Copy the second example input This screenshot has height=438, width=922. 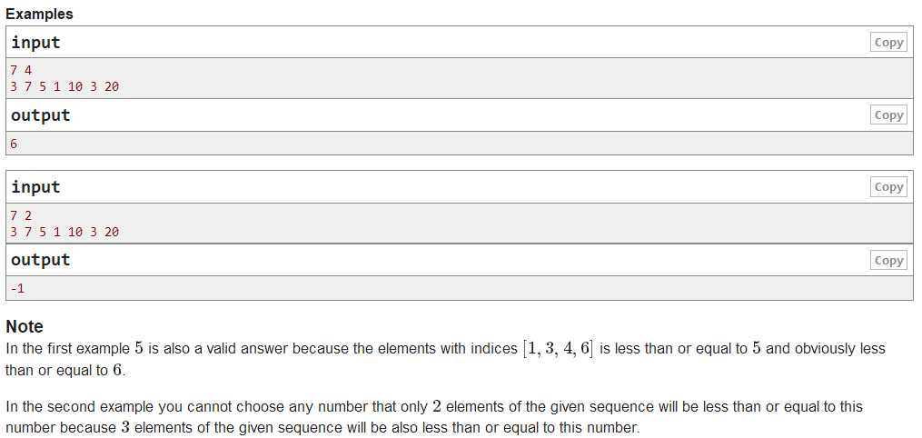point(888,187)
